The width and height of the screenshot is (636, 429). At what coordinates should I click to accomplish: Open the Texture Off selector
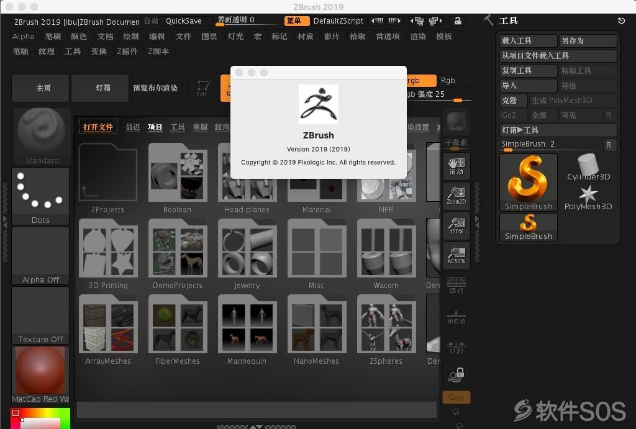(40, 315)
